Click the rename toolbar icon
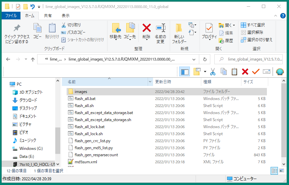The width and height of the screenshot is (289, 185). [x=267, y=71]
